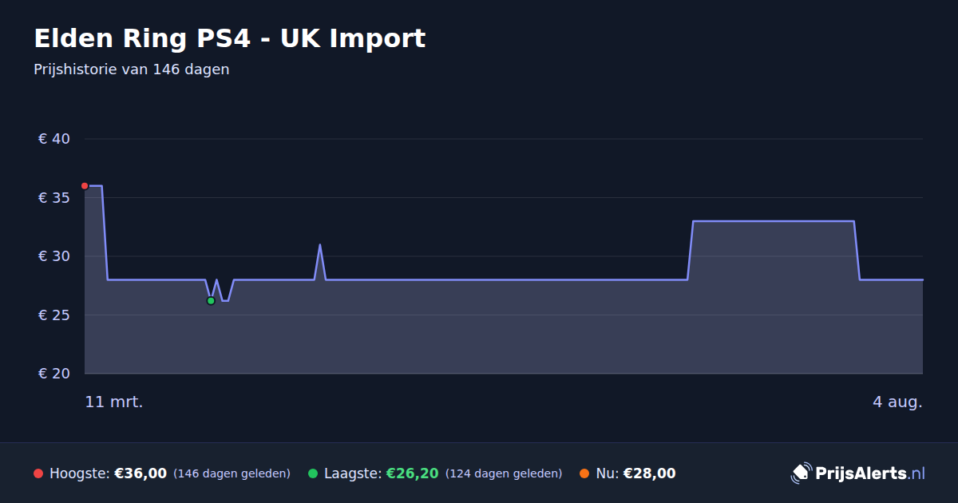Click the 4 aug. end date label

(x=897, y=402)
